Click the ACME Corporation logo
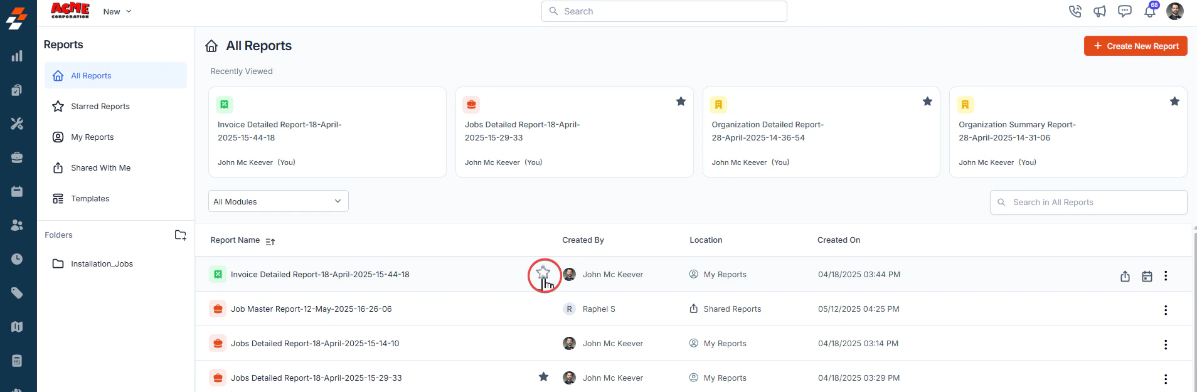Viewport: 1197px width, 392px height. pos(70,10)
